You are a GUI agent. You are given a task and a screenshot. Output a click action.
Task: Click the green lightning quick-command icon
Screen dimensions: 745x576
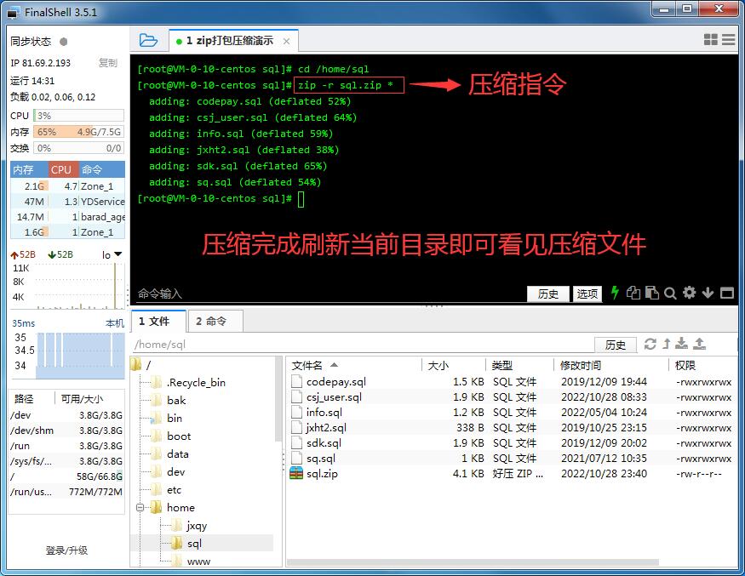coord(615,293)
